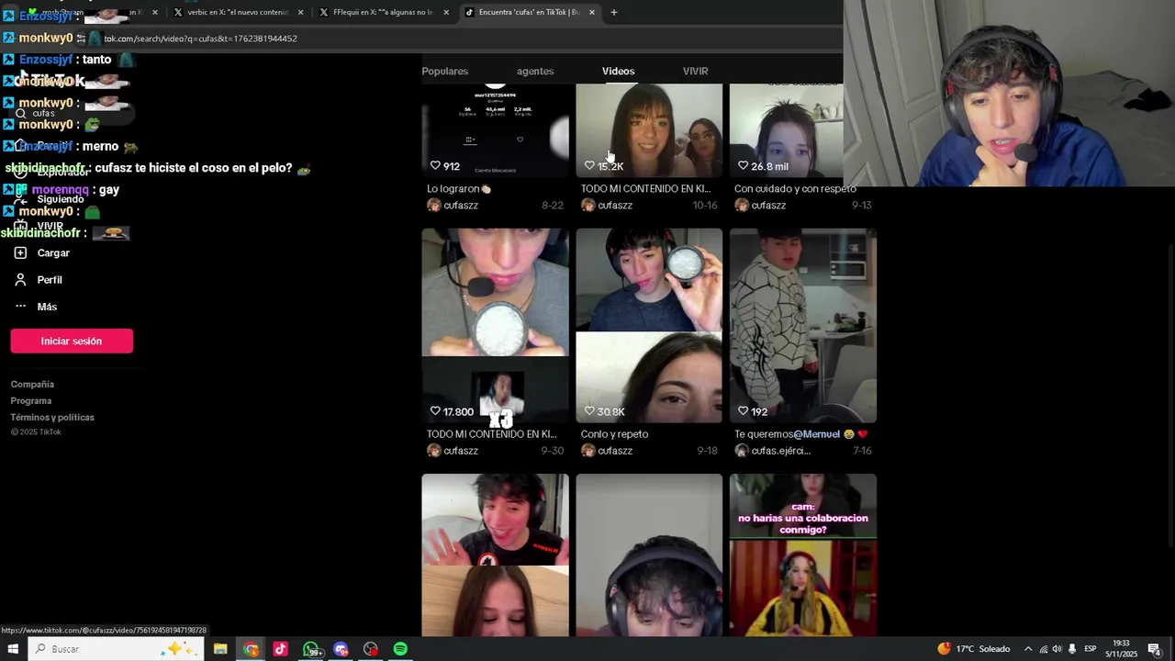The image size is (1175, 661).
Task: Open the VIVIR tab in search results
Action: 695,71
